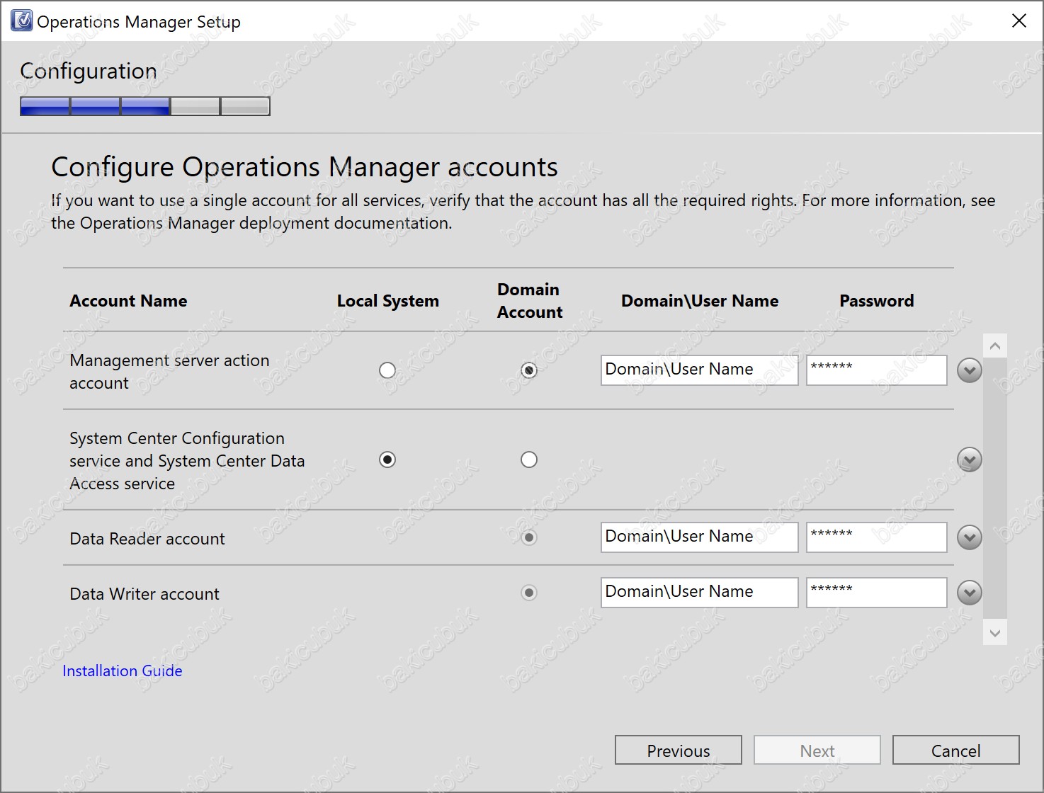
Task: Click user name field for Management server action account
Action: click(700, 370)
